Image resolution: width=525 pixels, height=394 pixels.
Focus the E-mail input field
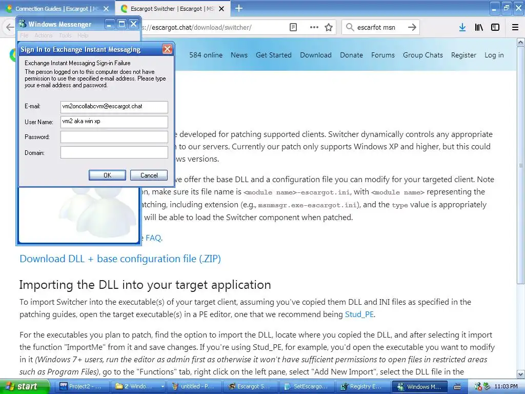114,107
